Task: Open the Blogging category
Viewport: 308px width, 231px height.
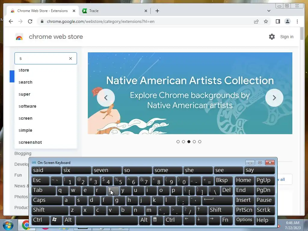Action: (23, 153)
